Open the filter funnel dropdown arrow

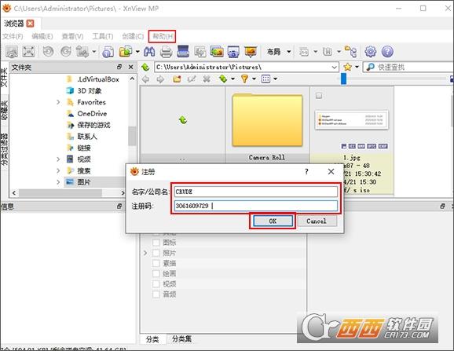point(254,79)
